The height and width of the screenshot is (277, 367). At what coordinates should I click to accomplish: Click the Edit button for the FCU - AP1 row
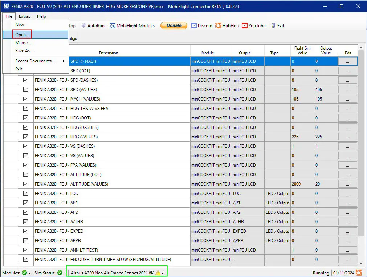coord(347,203)
